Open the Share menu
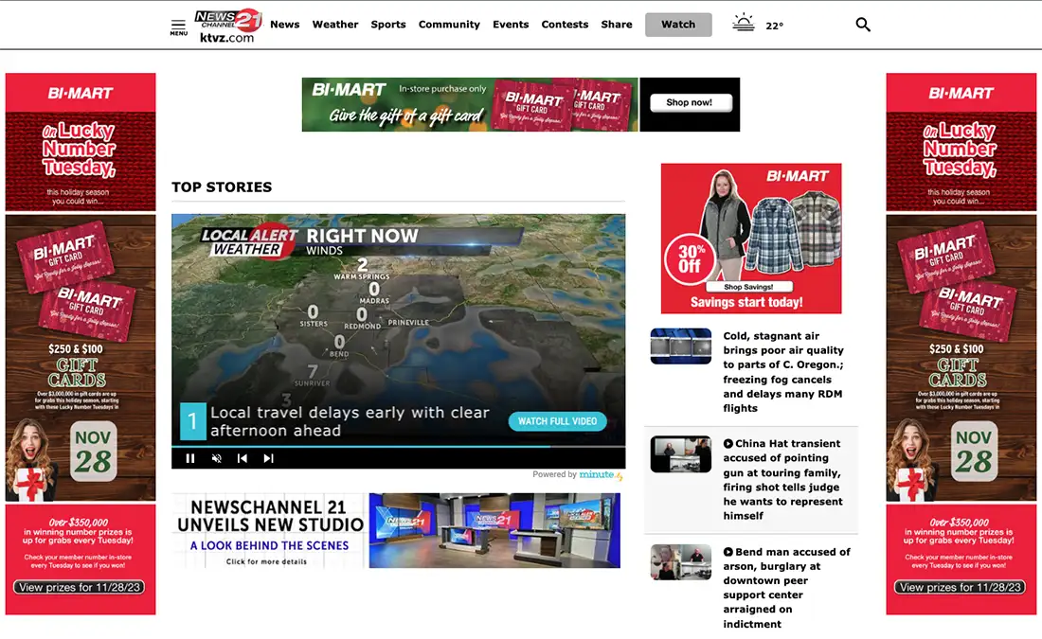Screen dimensions: 1042x639 616,25
